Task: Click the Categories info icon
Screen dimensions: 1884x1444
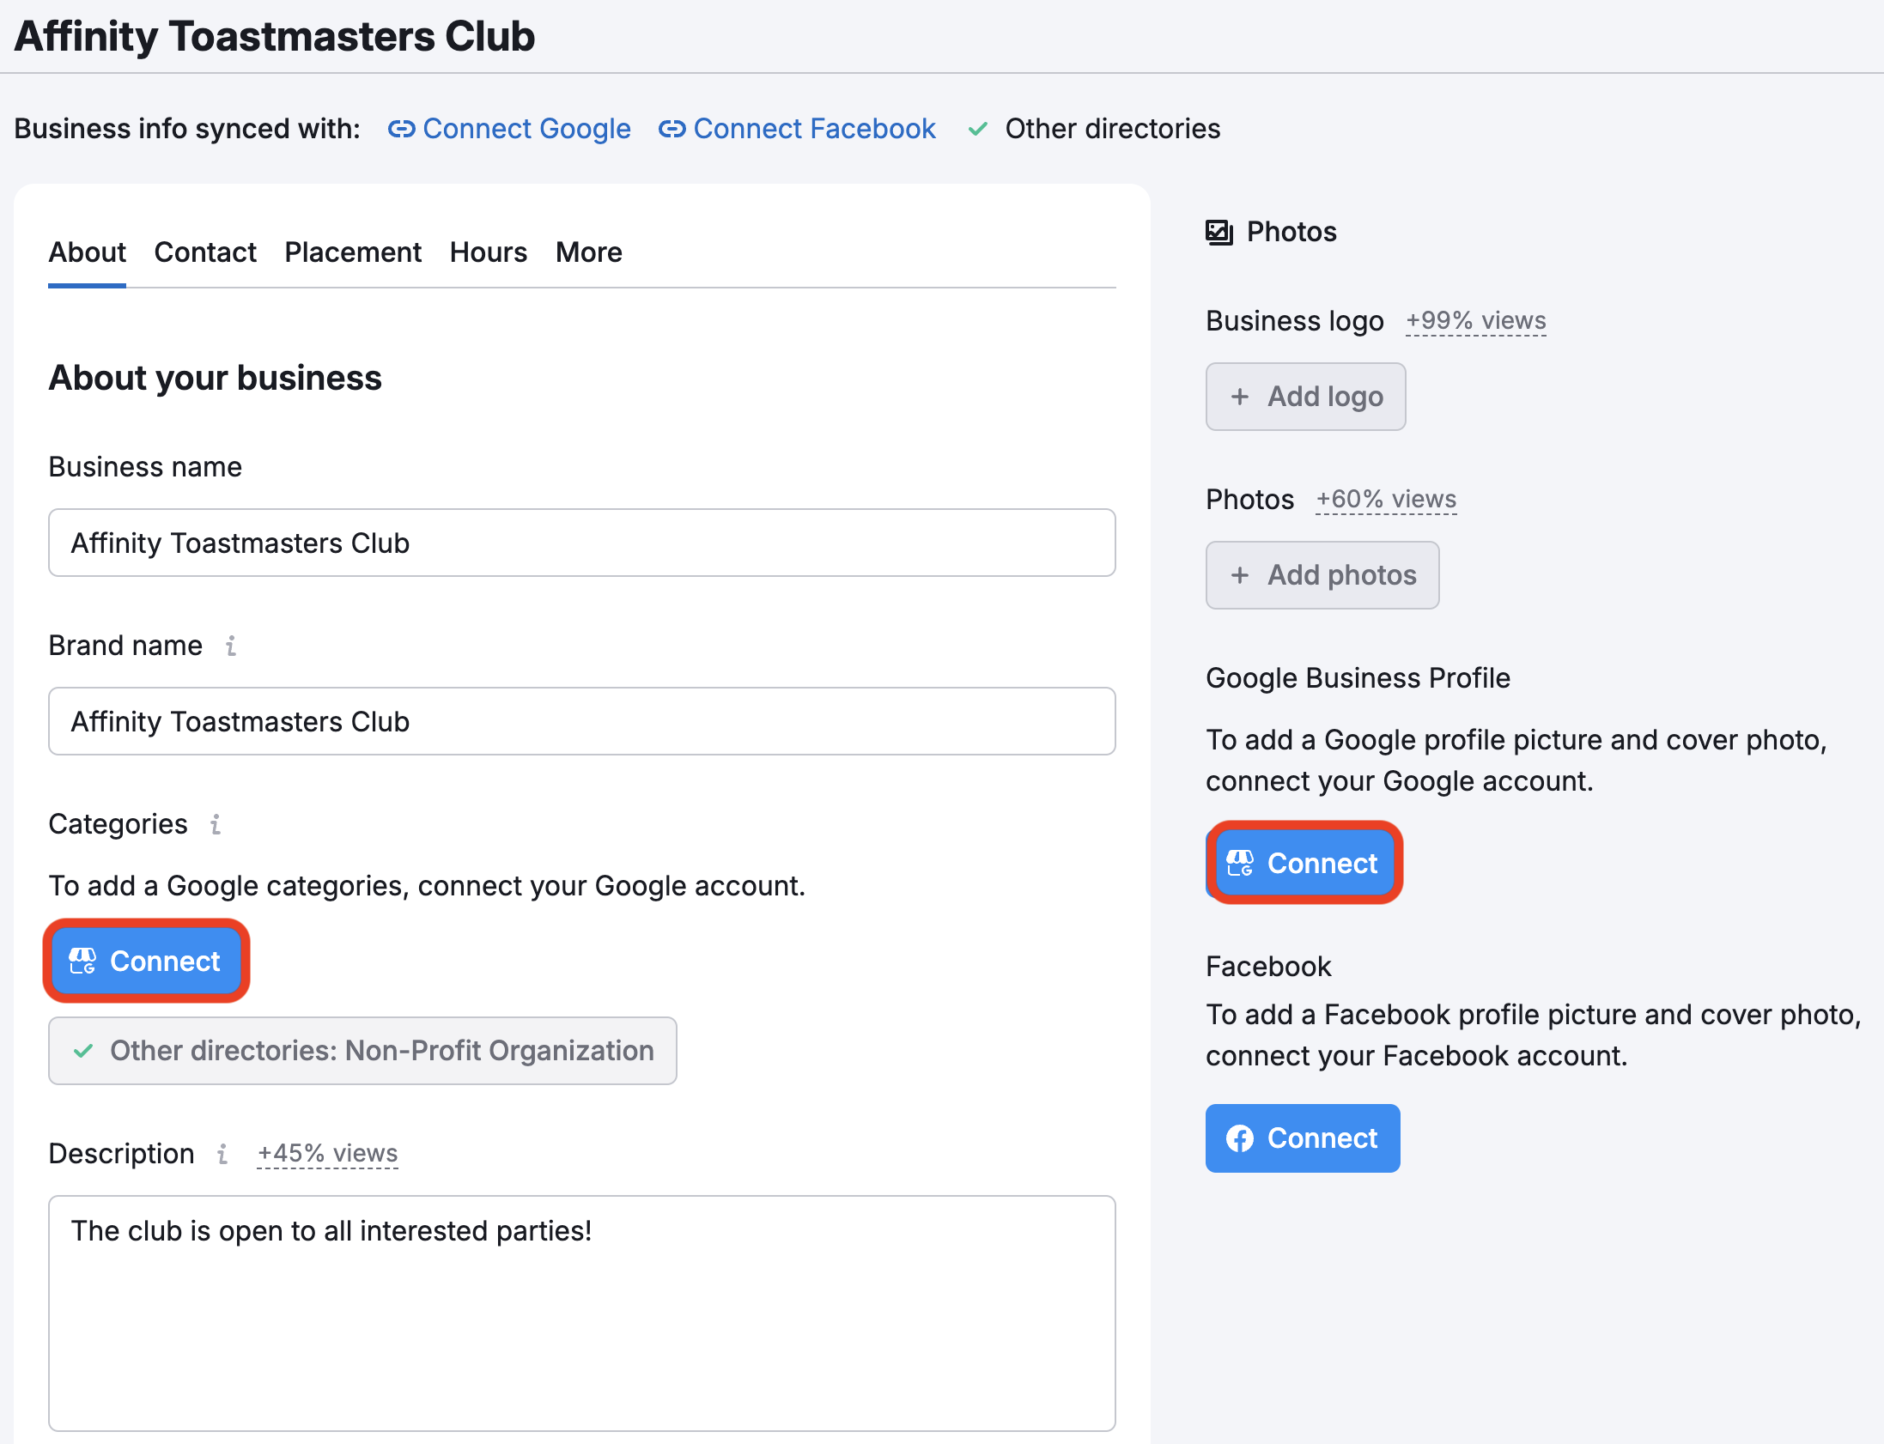Action: click(x=216, y=824)
